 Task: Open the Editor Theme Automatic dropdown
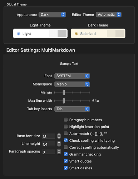[x=109, y=15]
